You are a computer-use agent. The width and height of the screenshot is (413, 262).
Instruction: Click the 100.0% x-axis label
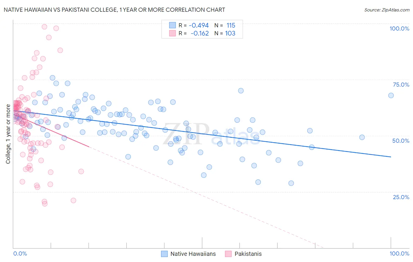[399, 253]
